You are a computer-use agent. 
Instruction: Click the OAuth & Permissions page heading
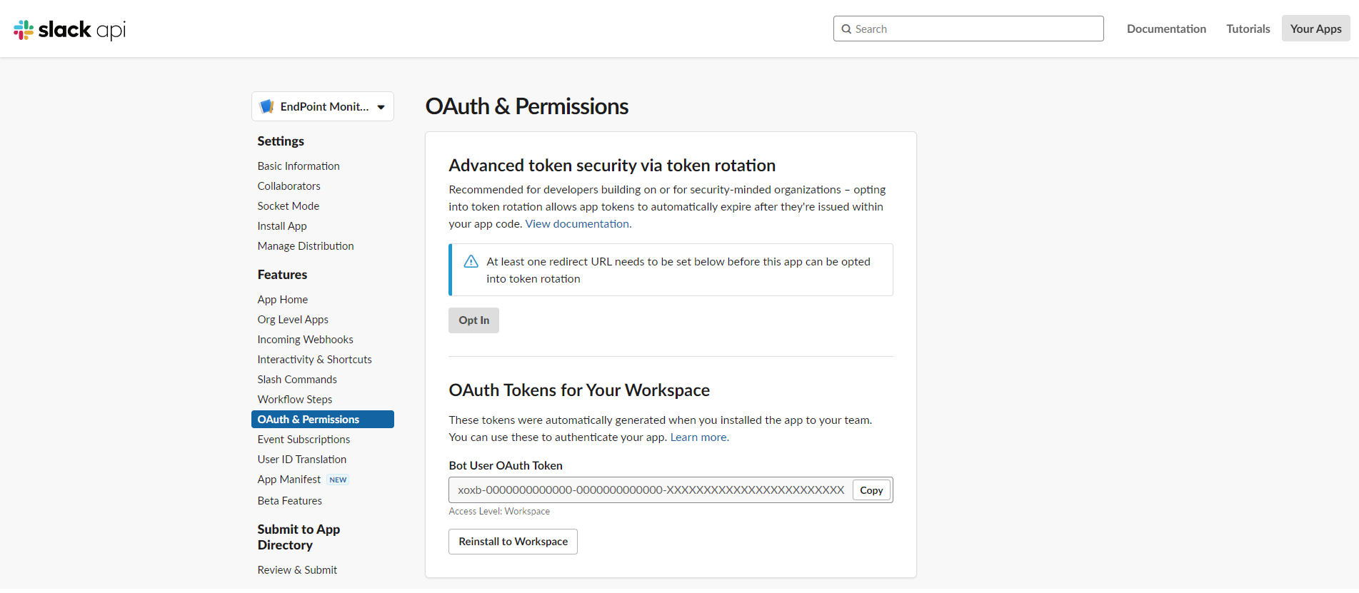click(x=527, y=106)
